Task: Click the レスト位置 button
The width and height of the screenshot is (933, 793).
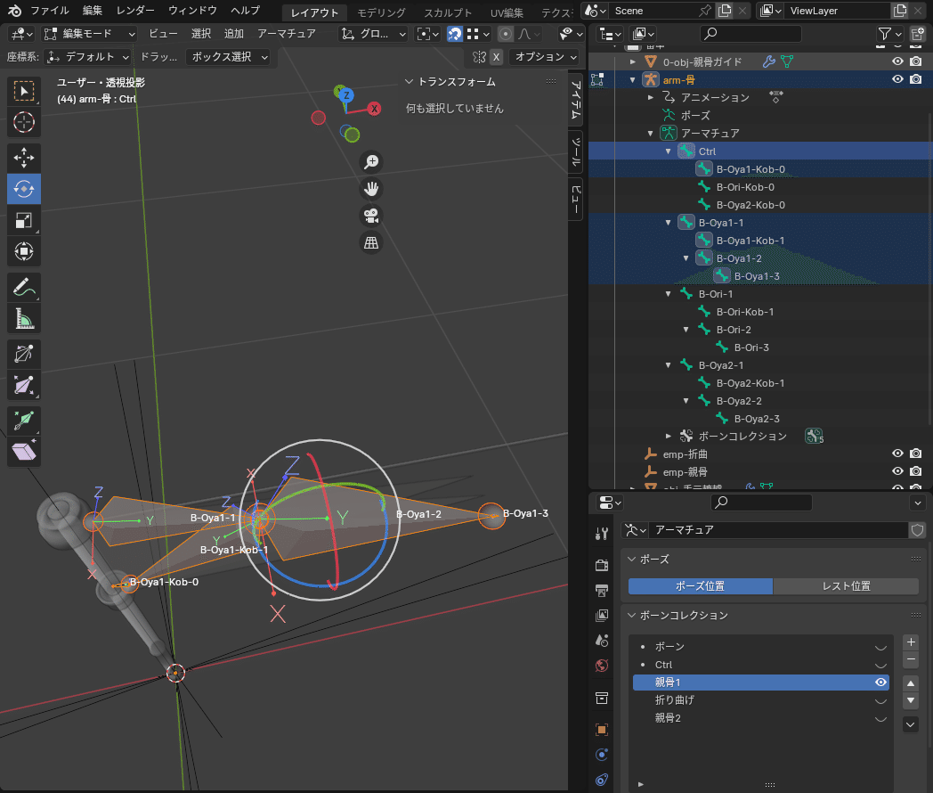Action: point(846,586)
